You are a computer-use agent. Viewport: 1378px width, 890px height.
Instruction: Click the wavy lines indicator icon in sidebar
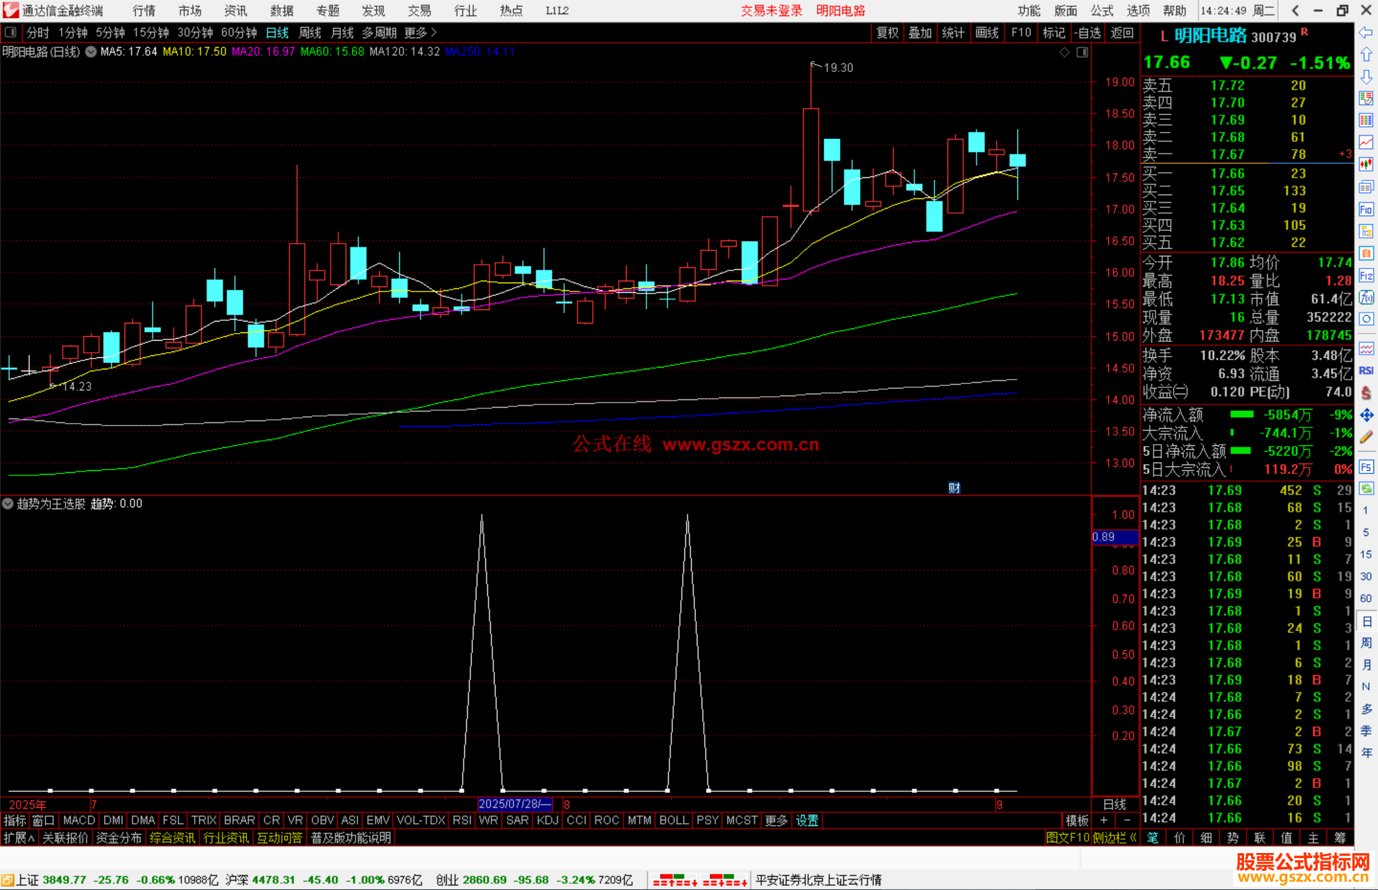point(1366,348)
